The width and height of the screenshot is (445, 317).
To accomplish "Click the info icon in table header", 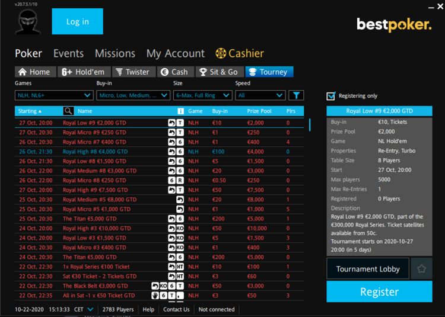I will tap(180, 111).
